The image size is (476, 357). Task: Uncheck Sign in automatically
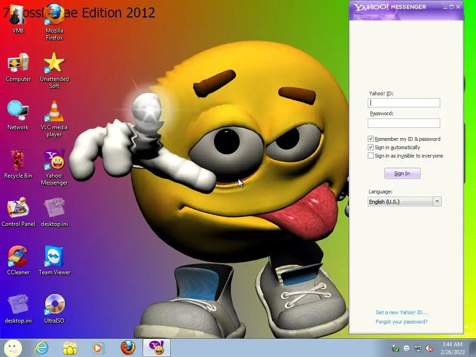(x=370, y=147)
